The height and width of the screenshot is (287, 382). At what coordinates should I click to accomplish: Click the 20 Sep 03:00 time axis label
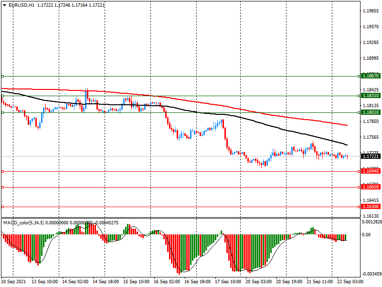pos(258,282)
